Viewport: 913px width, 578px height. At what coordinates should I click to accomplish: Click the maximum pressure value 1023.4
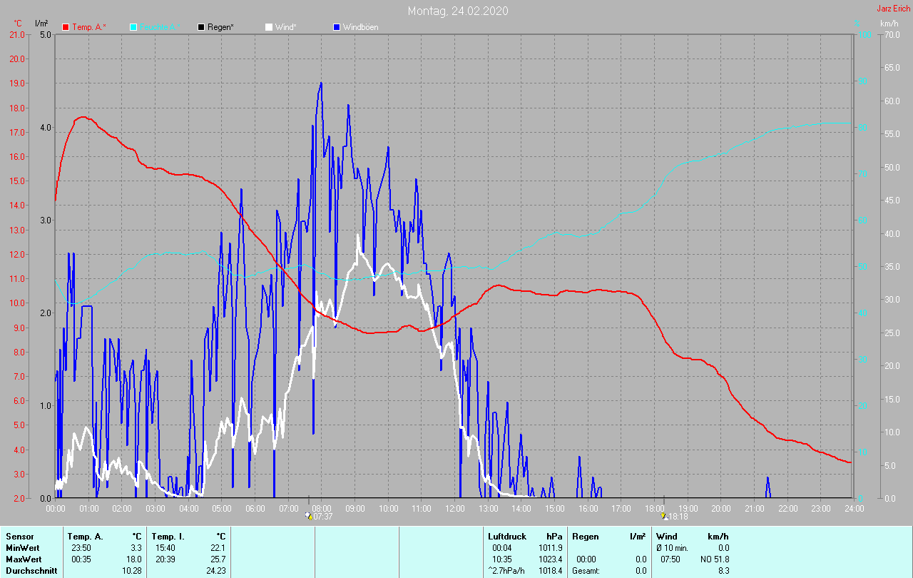click(551, 559)
